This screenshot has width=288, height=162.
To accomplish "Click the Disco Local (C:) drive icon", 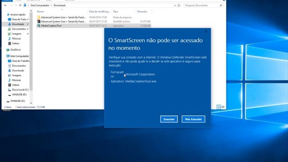I will 9,90.
